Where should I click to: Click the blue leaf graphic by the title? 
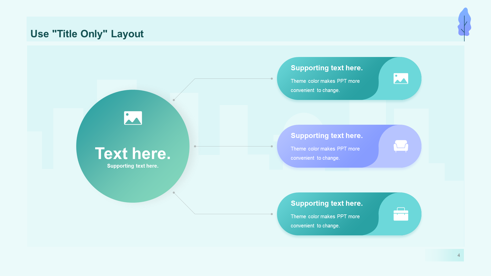464,24
